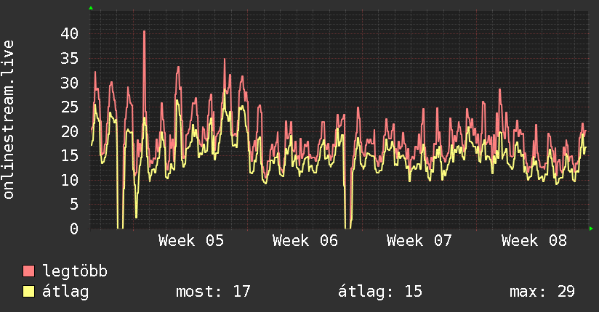The width and height of the screenshot is (599, 312).
Task: Click the onlinestream.live vertical axis title
Action: [x=9, y=120]
